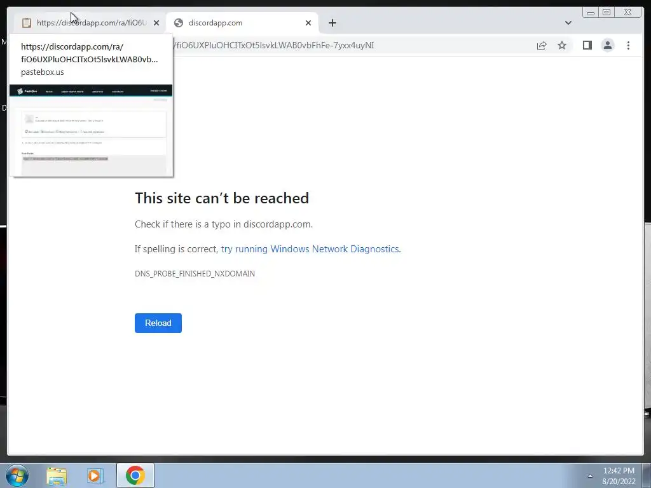Open the Windows Network Diagnostics link
Screen dimensions: 651x488
[x=310, y=249]
